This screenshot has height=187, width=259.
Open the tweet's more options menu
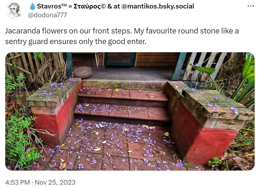pyautogui.click(x=250, y=6)
